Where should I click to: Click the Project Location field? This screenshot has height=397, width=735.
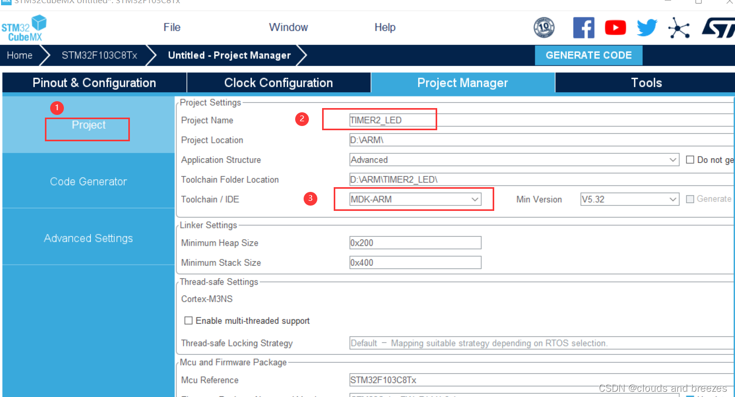coord(542,140)
